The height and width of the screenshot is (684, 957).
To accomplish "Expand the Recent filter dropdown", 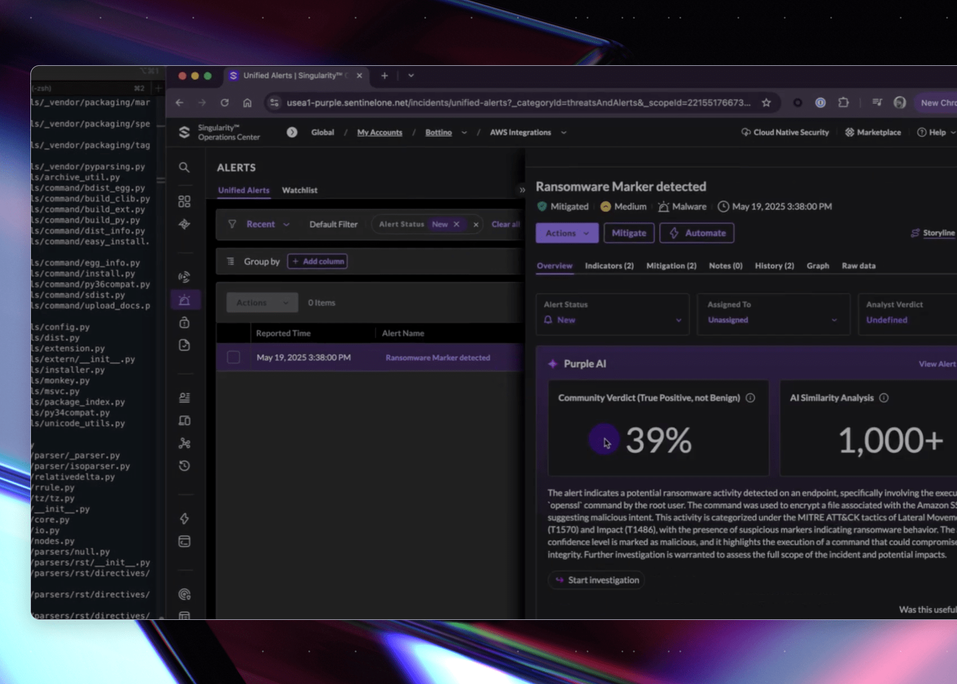I will click(268, 224).
